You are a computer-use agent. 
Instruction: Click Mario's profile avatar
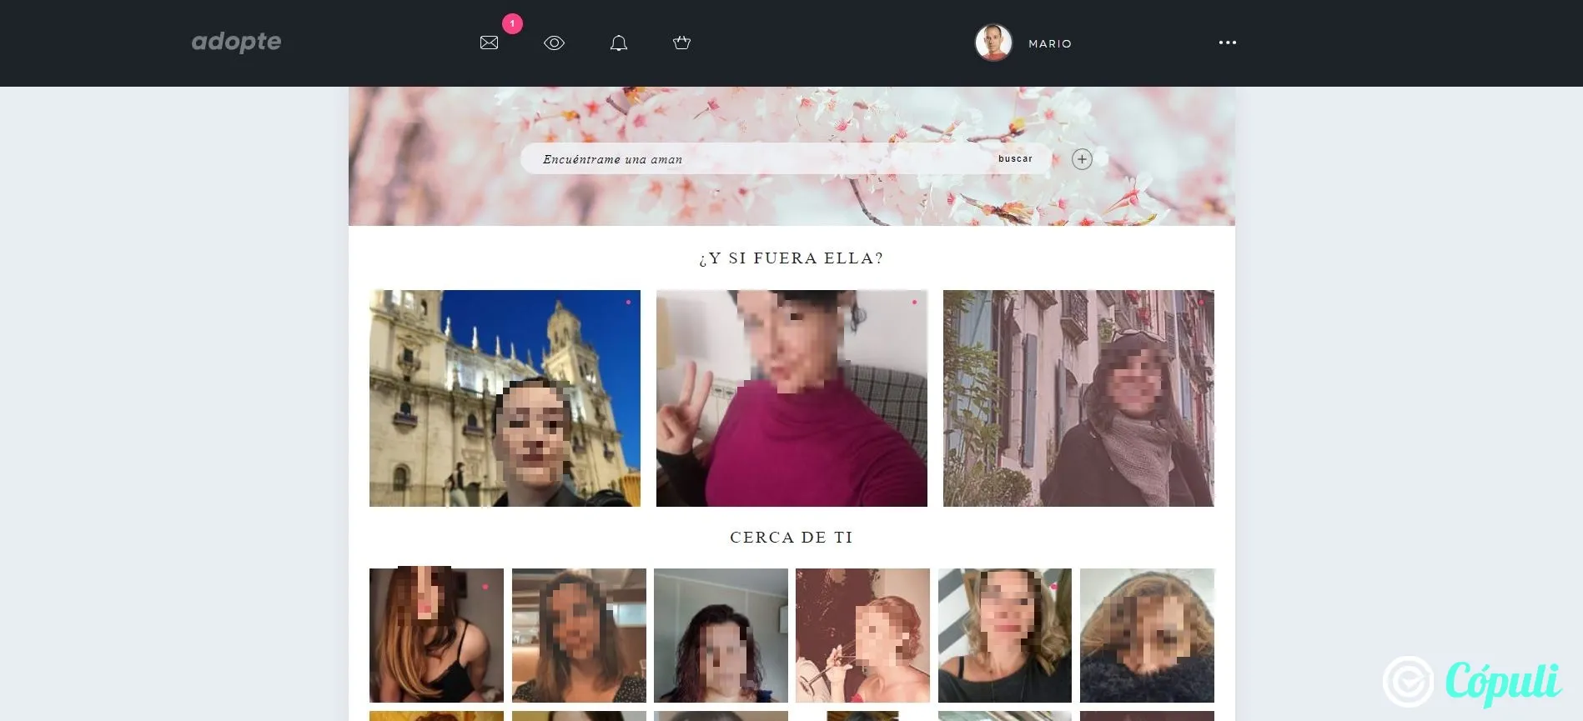tap(993, 43)
